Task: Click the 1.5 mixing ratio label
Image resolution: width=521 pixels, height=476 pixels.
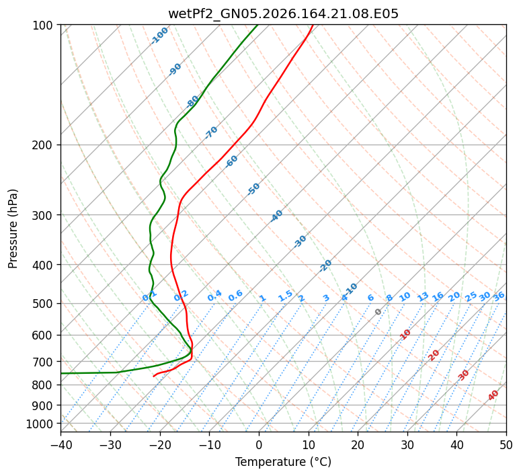Action: [x=286, y=296]
